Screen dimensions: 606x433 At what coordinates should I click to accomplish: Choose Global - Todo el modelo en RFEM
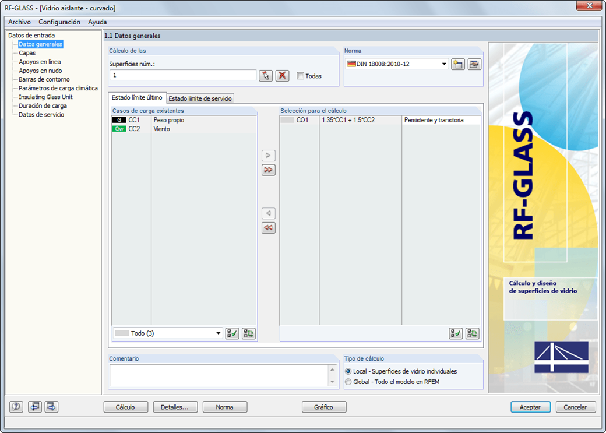[348, 382]
